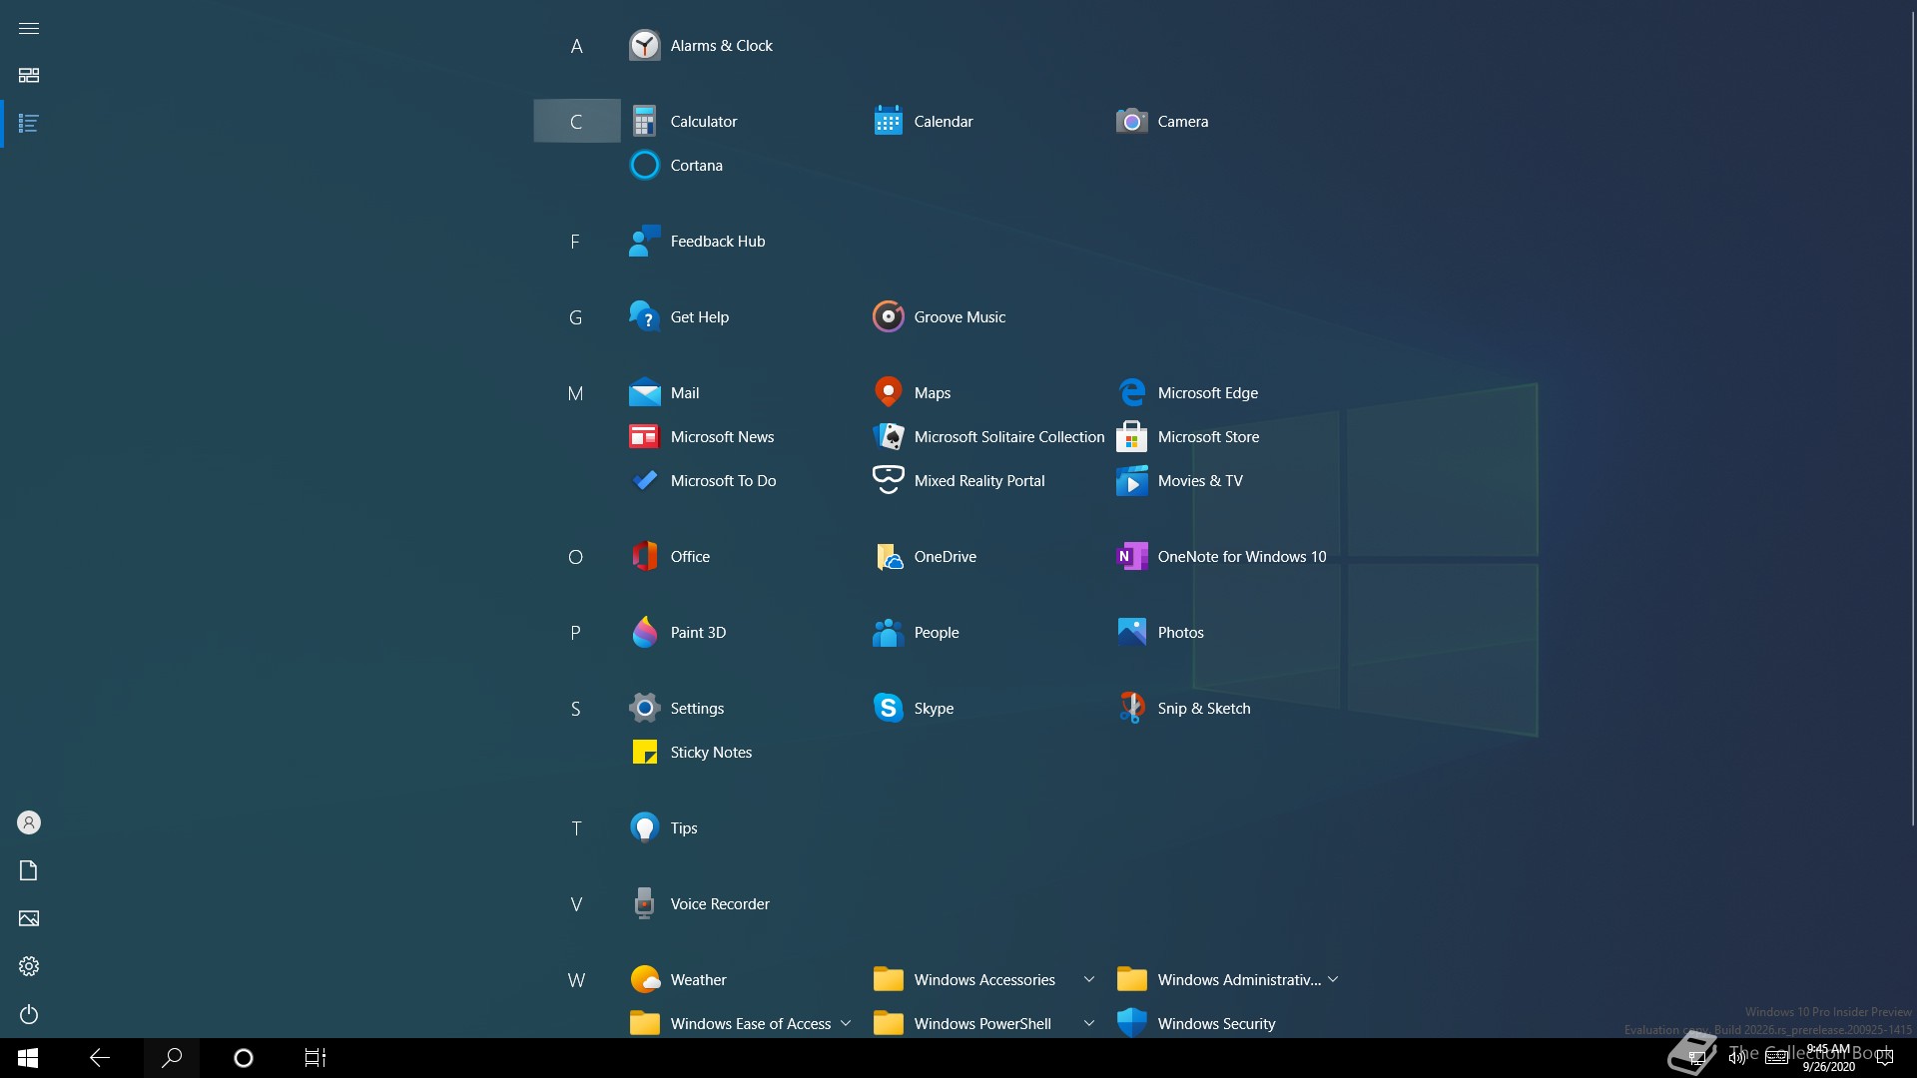Expand the Windows Accessories folder
The height and width of the screenshot is (1078, 1917).
(984, 980)
